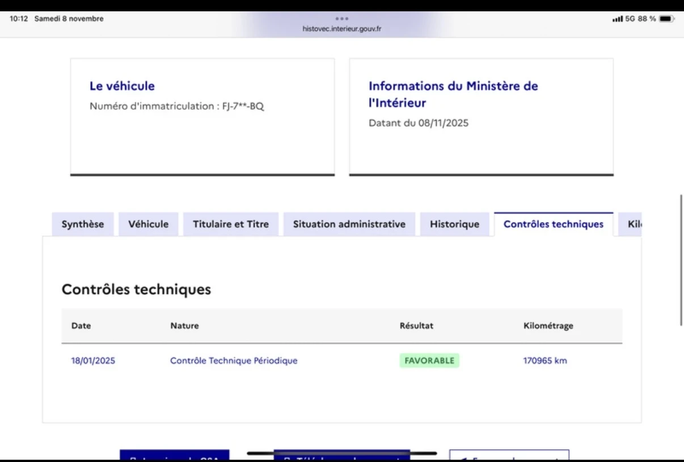The image size is (684, 462).
Task: Select the green FAVORABLE result badge
Action: pos(429,360)
